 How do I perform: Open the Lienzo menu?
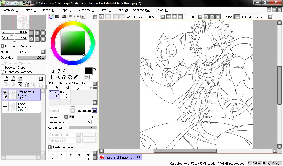(x=48, y=10)
